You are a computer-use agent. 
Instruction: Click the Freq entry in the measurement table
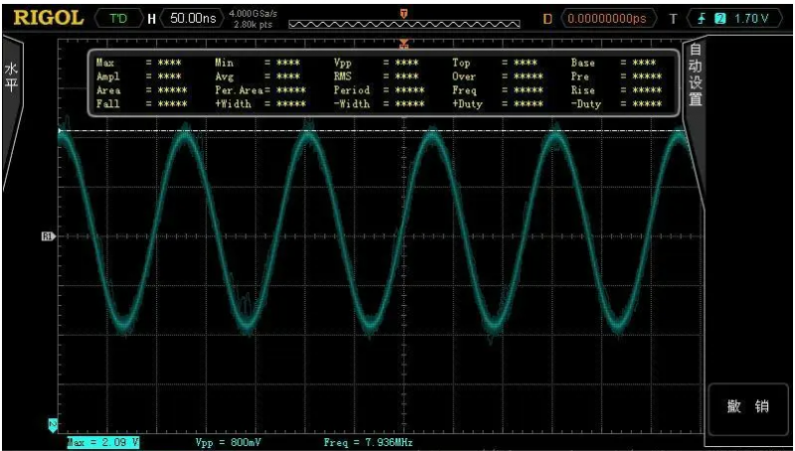coord(498,90)
